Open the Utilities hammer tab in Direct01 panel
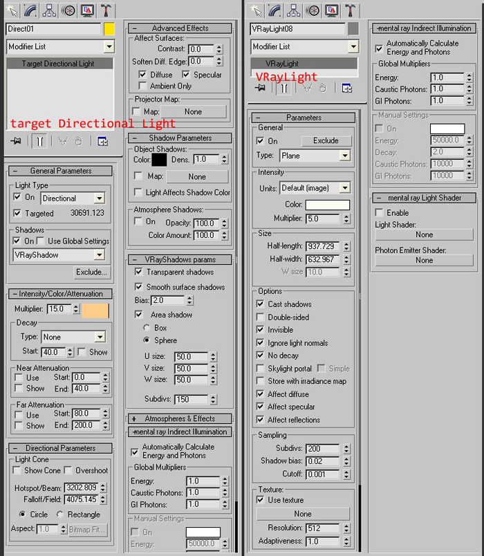The height and width of the screenshot is (556, 484). [106, 10]
